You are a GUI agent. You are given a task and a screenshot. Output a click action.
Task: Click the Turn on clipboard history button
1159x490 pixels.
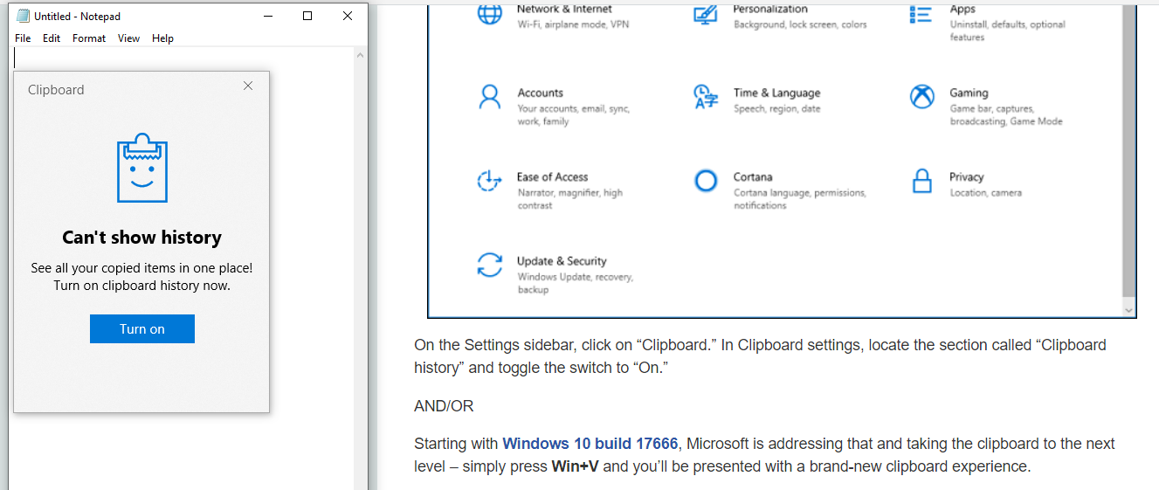click(x=141, y=328)
